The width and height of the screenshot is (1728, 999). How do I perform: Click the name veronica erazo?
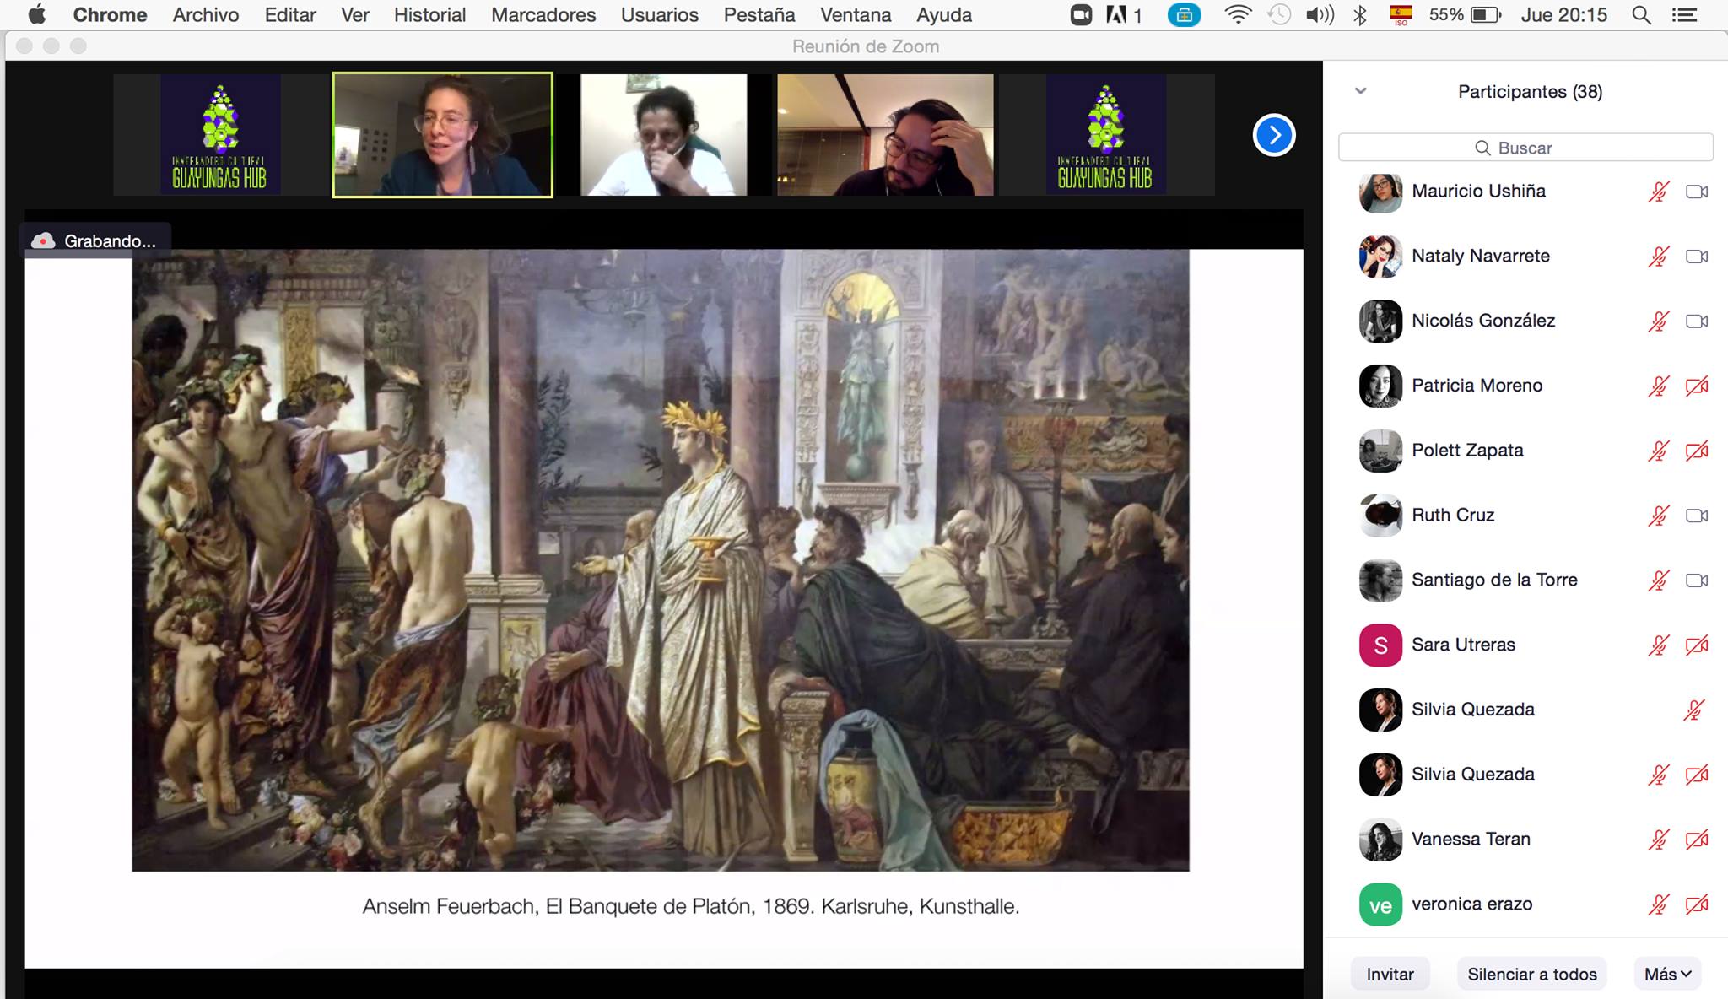(x=1471, y=904)
